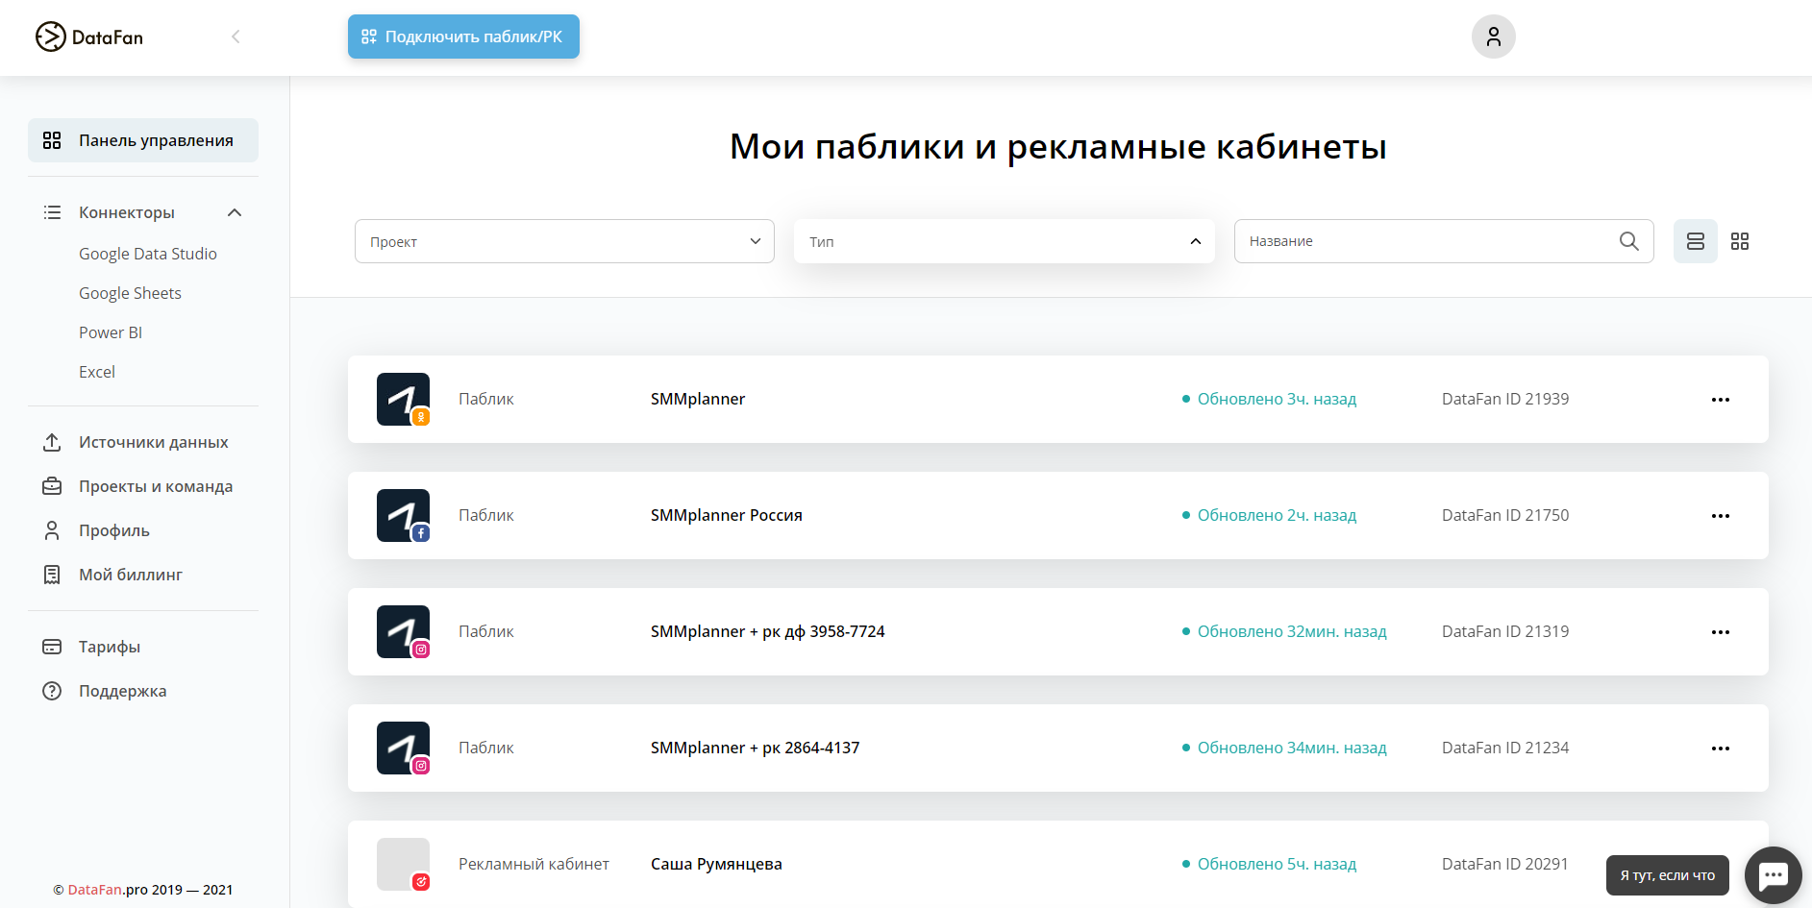The height and width of the screenshot is (908, 1812).
Task: Open Excel connector
Action: (x=97, y=372)
